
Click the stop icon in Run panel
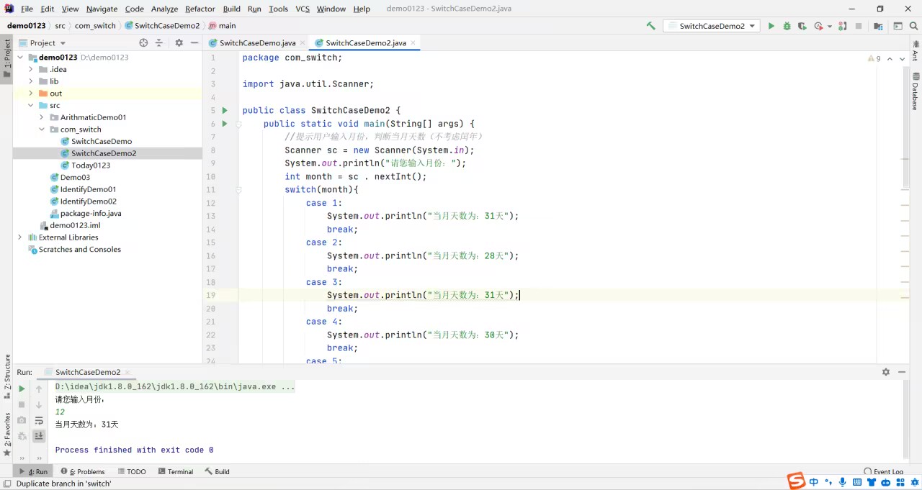coord(22,404)
